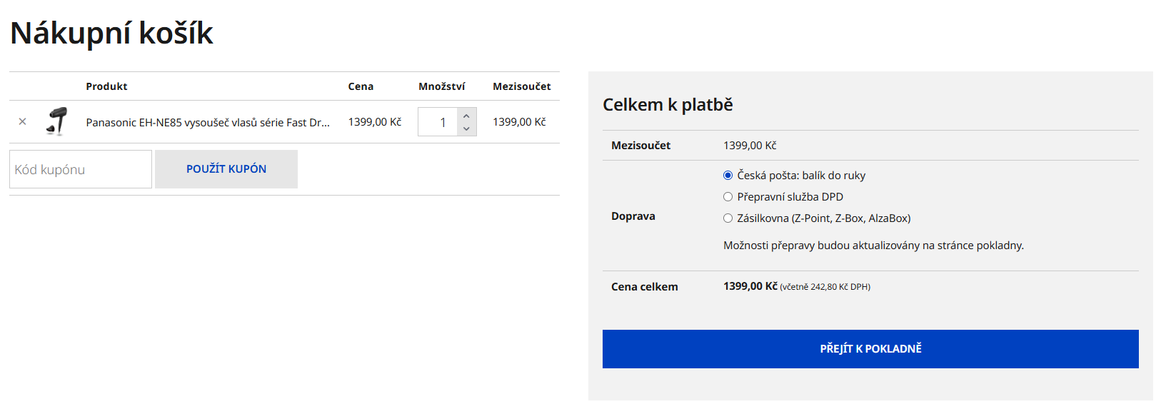Remove the Panasonic hair dryer from cart

click(x=22, y=122)
